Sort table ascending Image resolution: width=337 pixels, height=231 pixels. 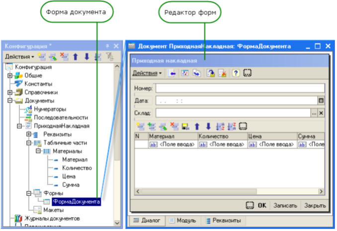pos(220,126)
